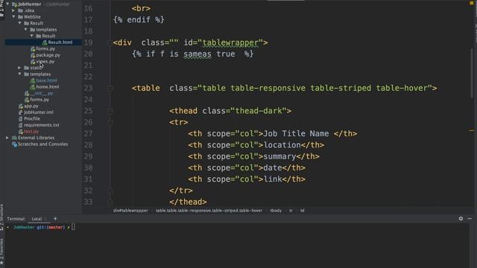Open the Favorites tool window star icon
Screen dimensions: 477x268
click(1, 262)
